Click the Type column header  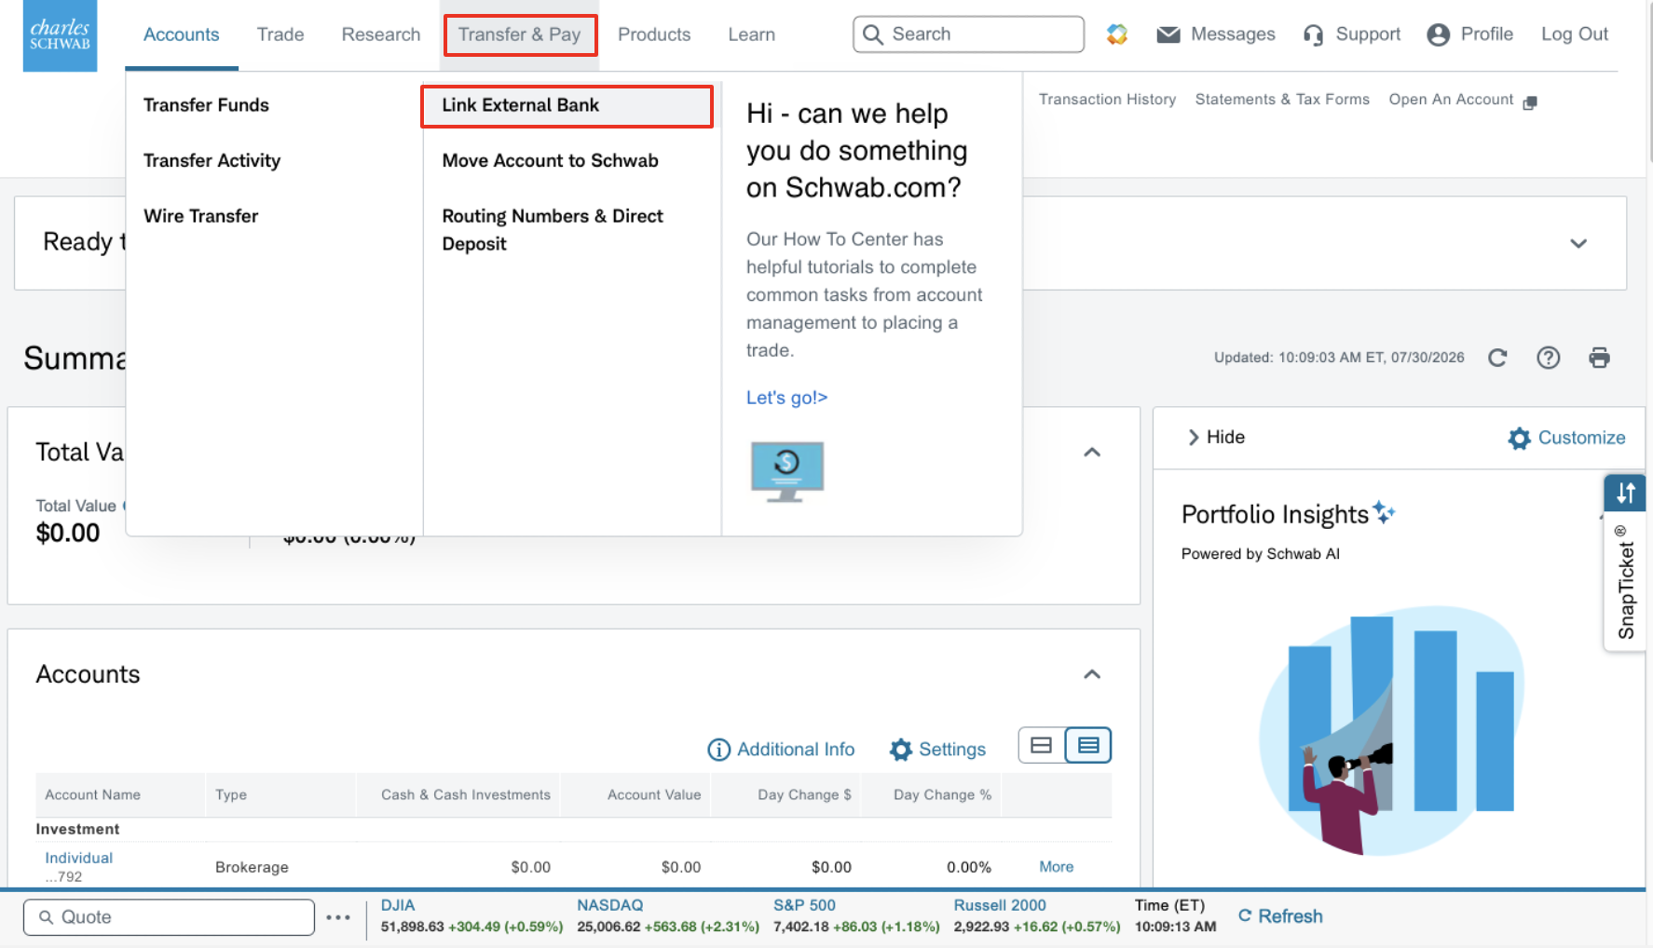(x=231, y=795)
